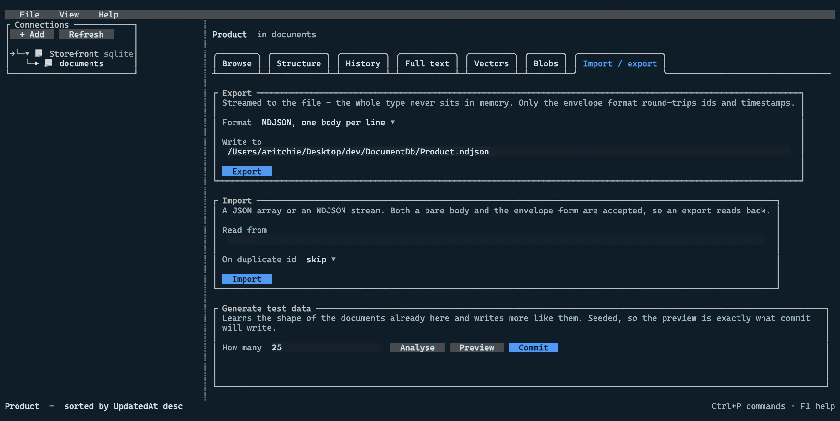840x421 pixels.
Task: Open the History tab
Action: tap(363, 63)
